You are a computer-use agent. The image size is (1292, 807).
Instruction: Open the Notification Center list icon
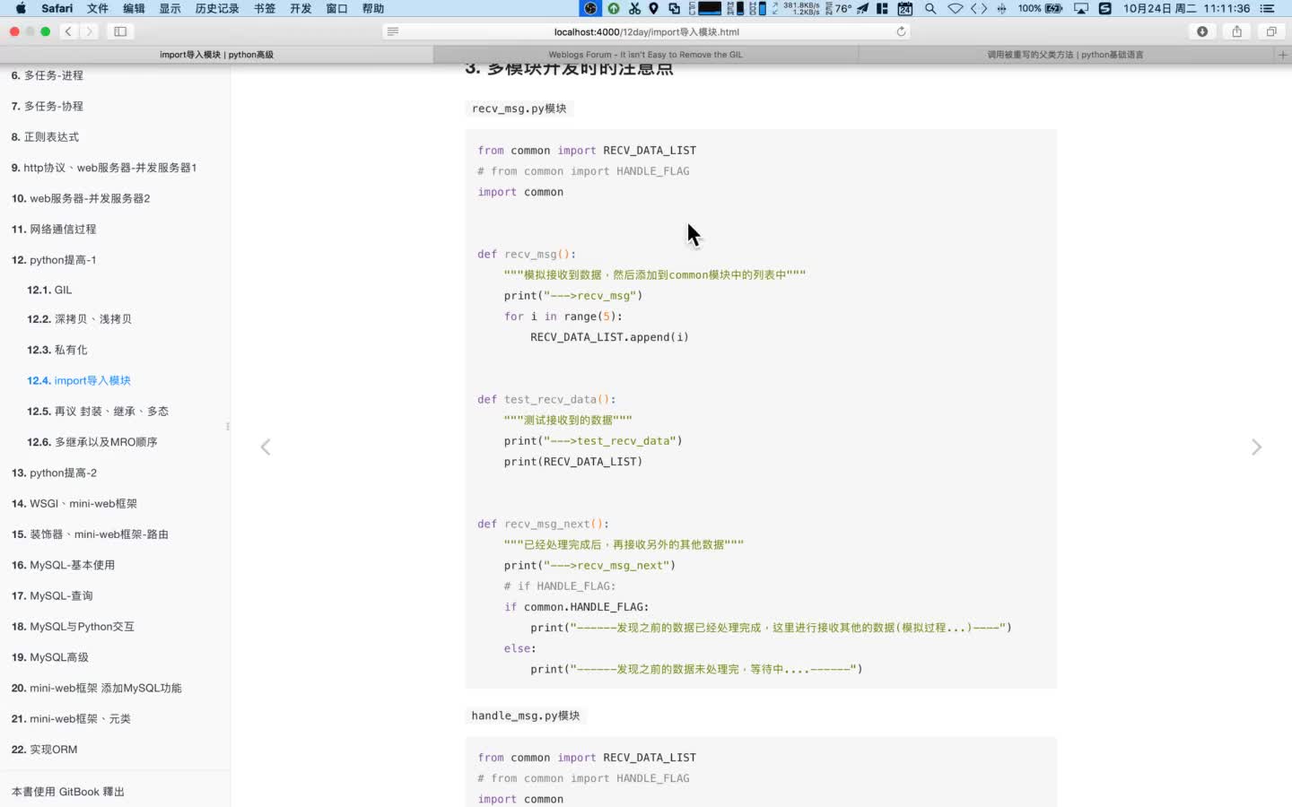point(1268,8)
